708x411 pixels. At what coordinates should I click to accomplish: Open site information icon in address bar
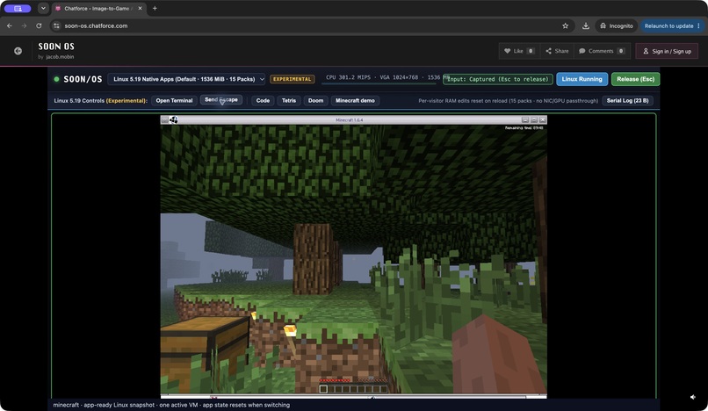[x=56, y=25]
